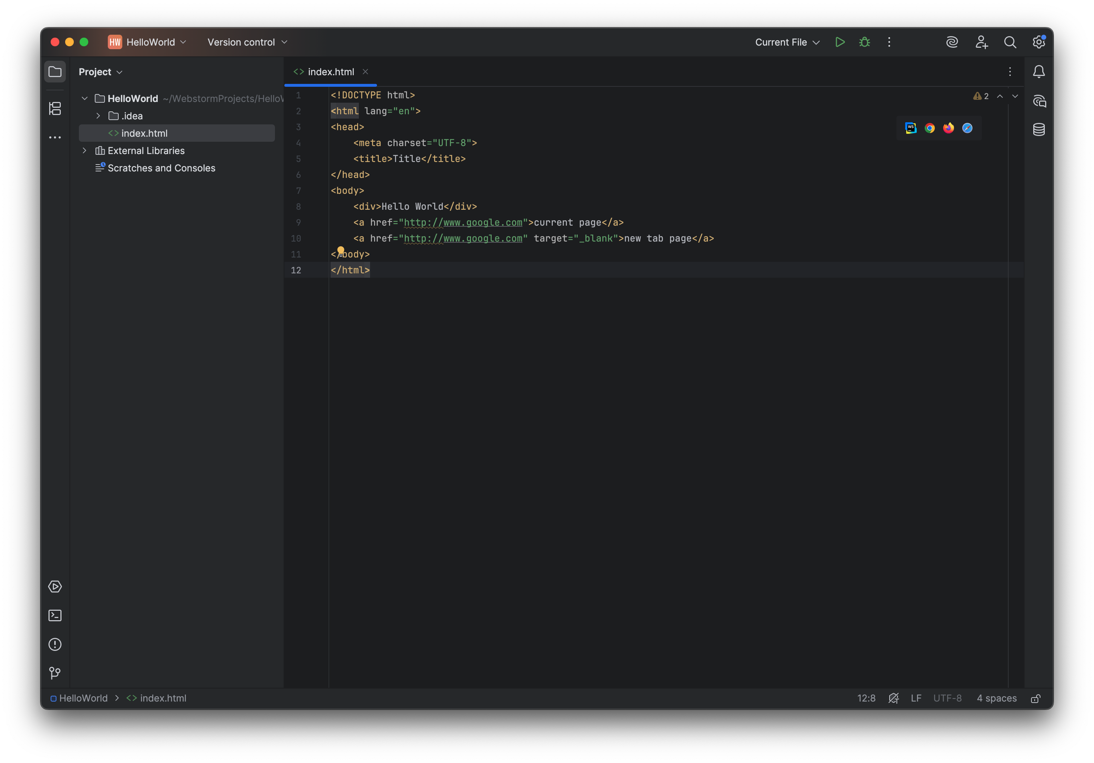The height and width of the screenshot is (763, 1094).
Task: Jump to next warning with down arrow
Action: pyautogui.click(x=1015, y=96)
